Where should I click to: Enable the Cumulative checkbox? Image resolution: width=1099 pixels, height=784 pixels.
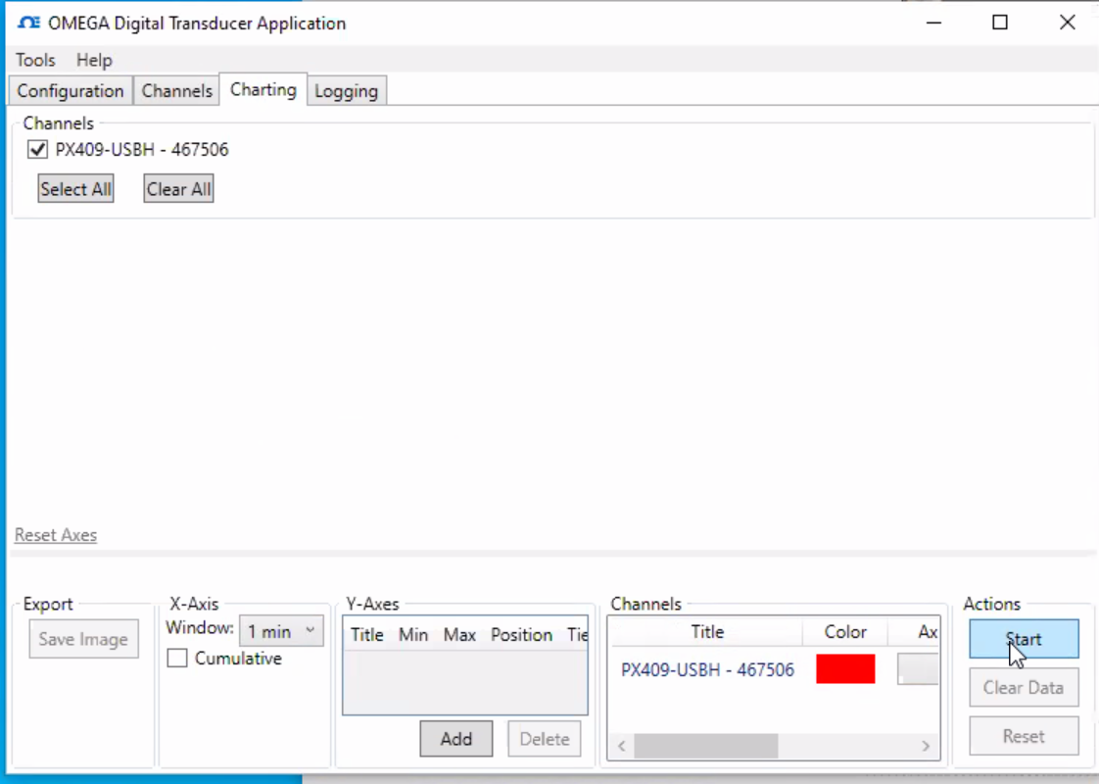tap(177, 658)
